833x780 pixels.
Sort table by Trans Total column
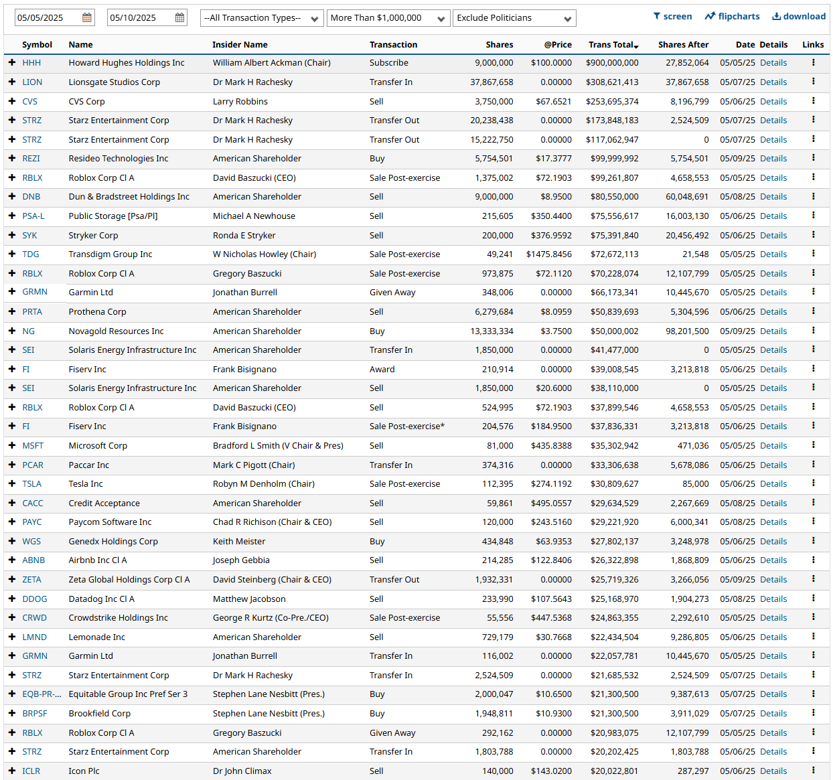pyautogui.click(x=613, y=45)
